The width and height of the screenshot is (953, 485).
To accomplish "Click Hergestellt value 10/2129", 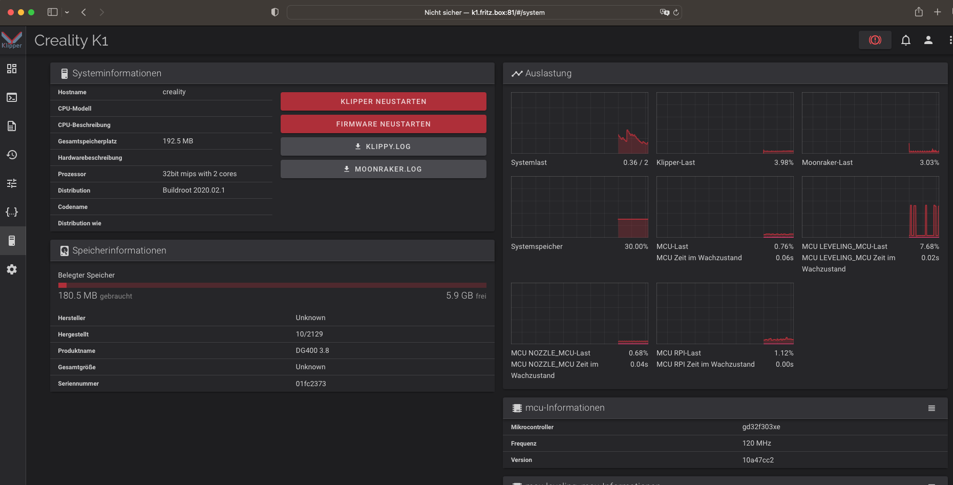I will click(309, 334).
